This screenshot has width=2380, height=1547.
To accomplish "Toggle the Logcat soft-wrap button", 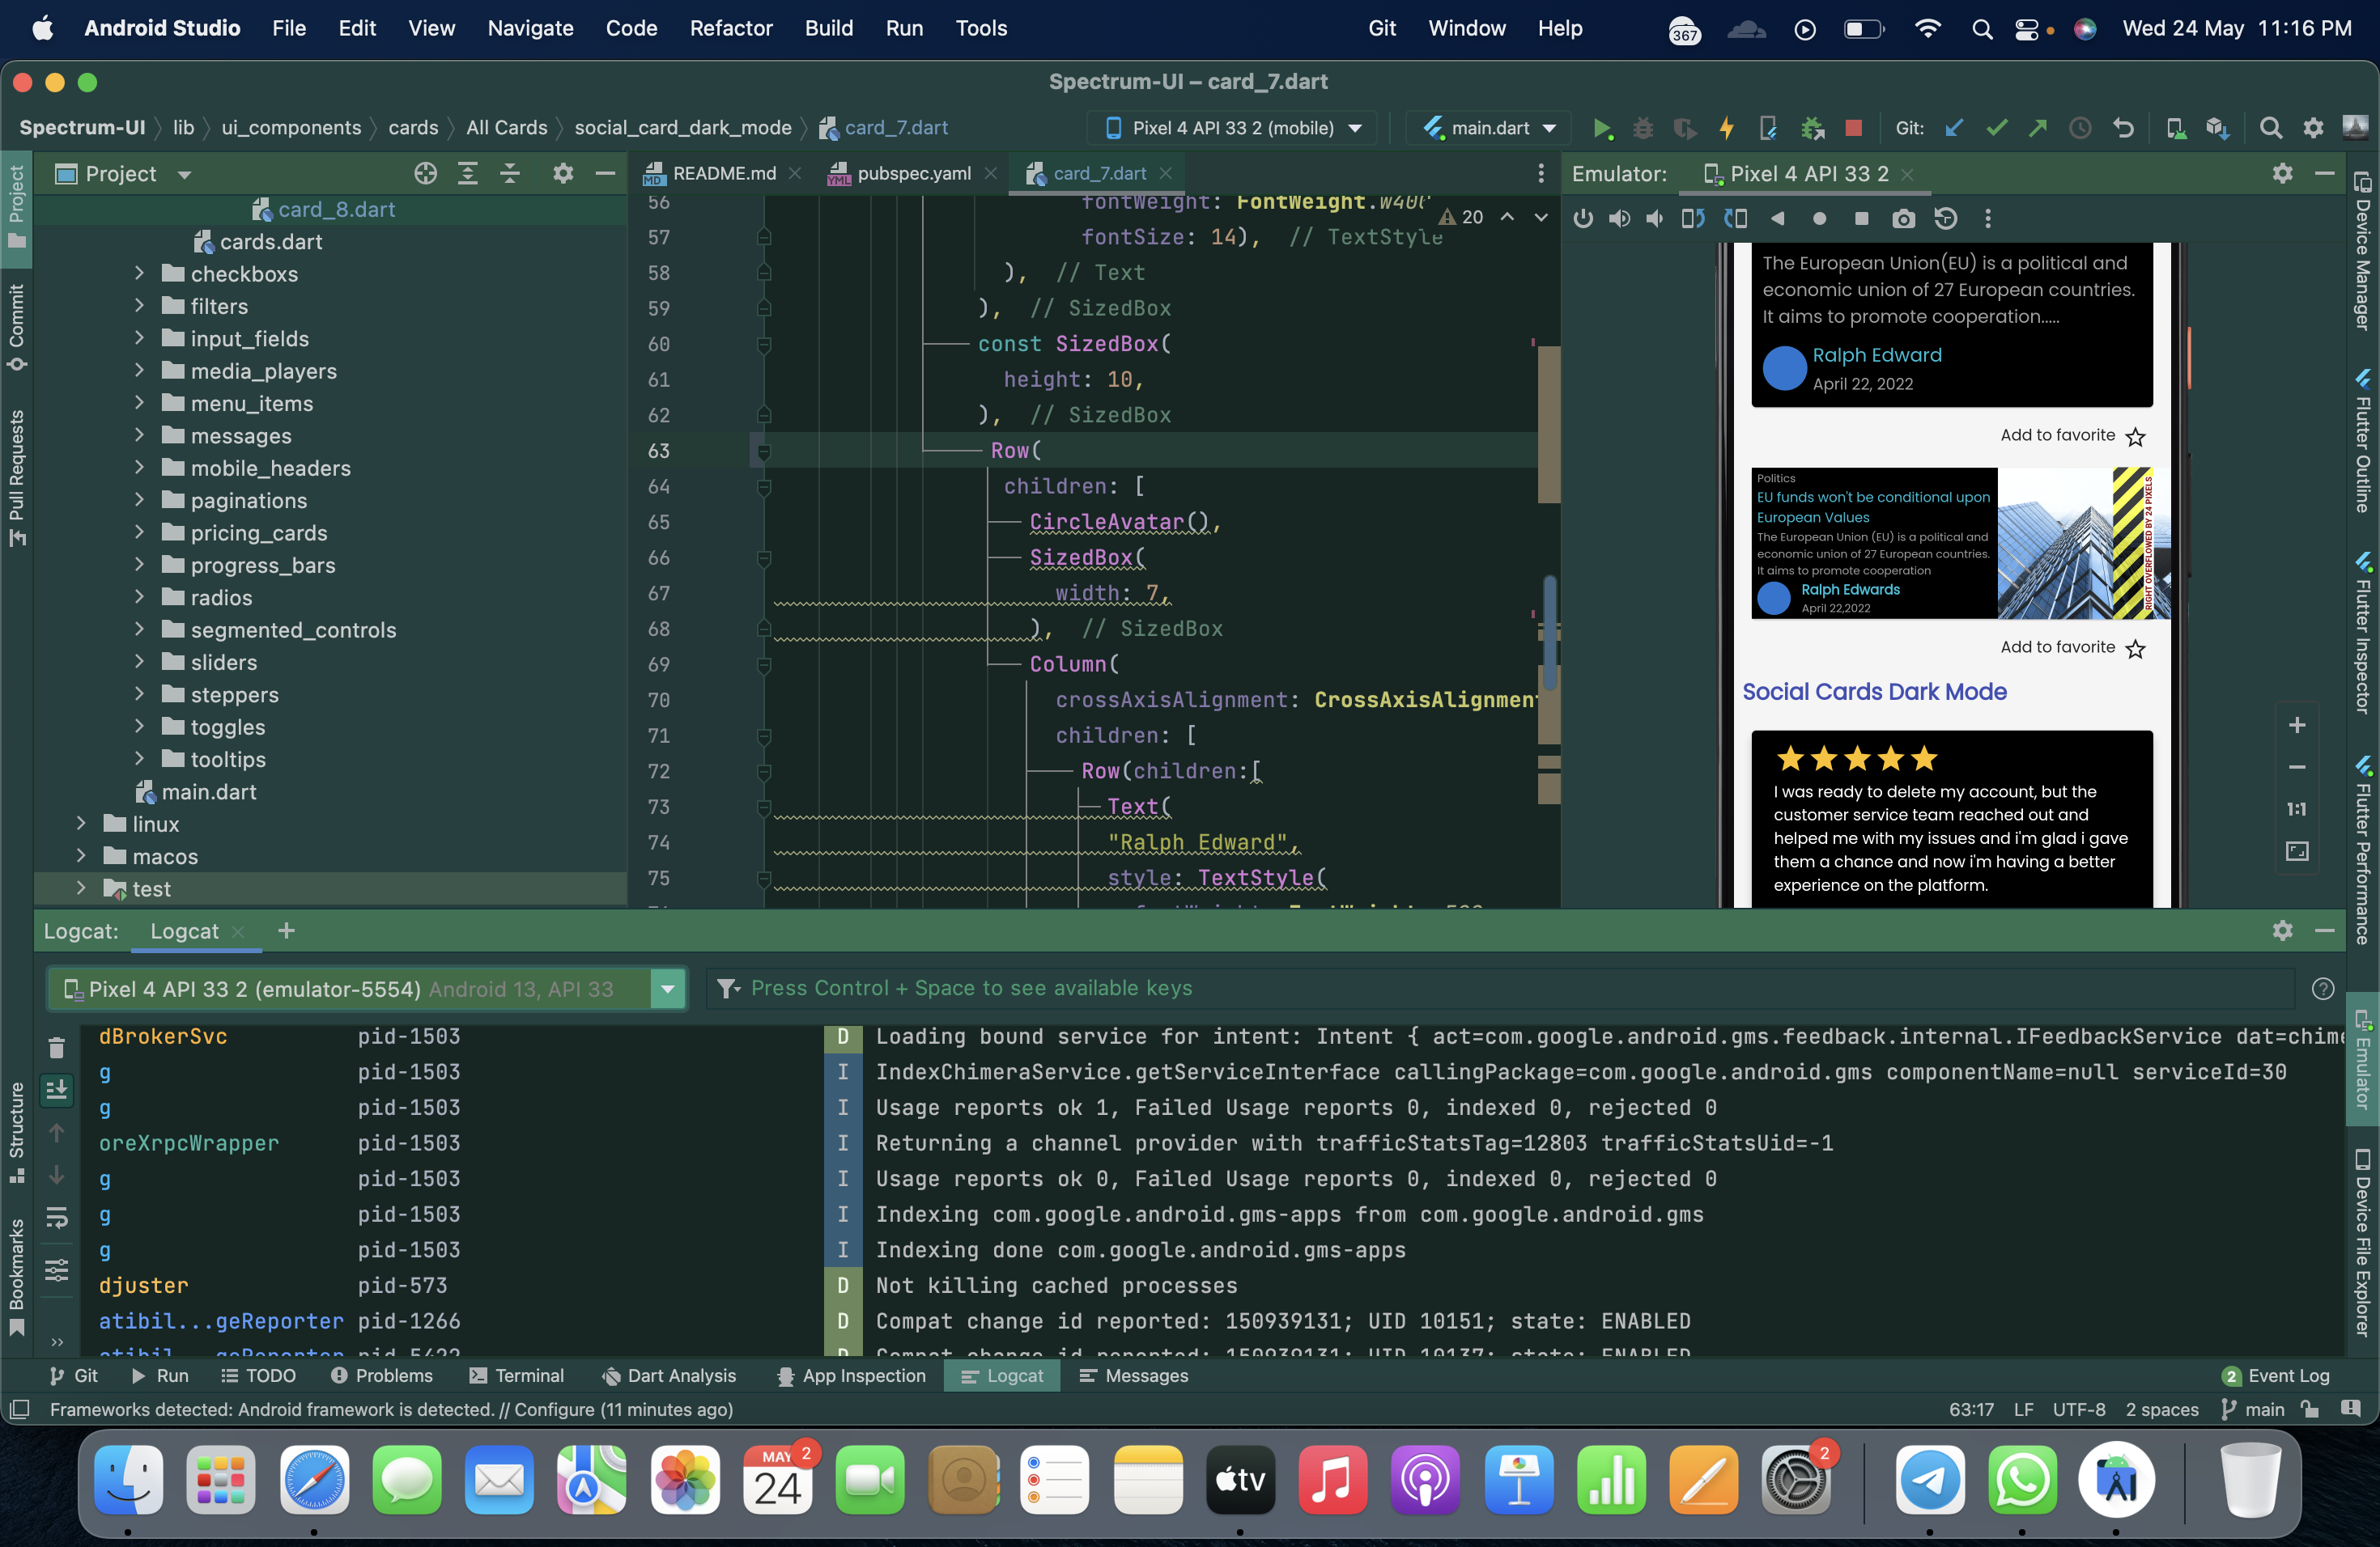I will coord(56,1217).
